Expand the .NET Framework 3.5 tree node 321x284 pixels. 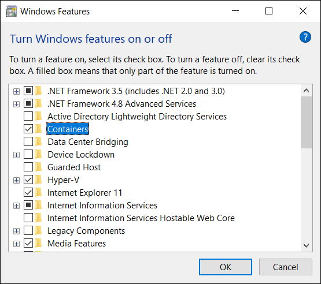click(16, 91)
